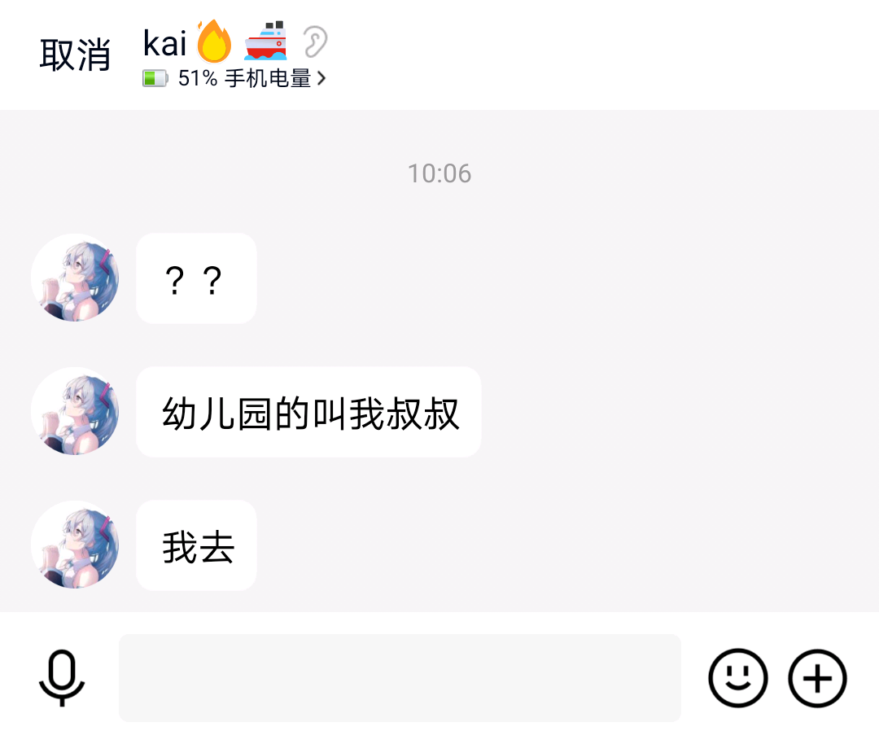
Task: Focus the message text input field
Action: pyautogui.click(x=400, y=678)
